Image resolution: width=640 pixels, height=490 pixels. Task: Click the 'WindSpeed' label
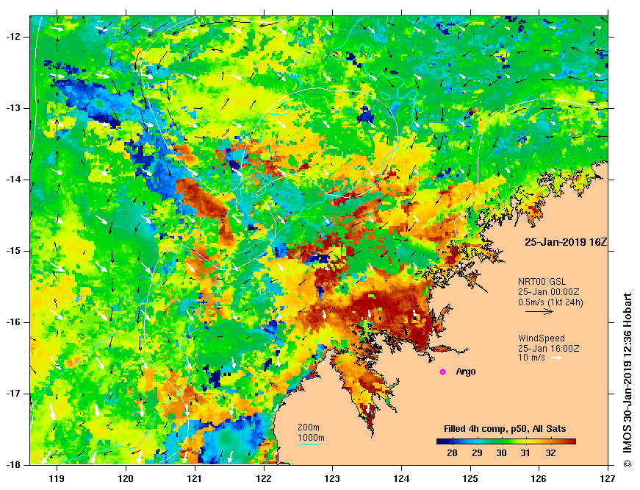(542, 338)
